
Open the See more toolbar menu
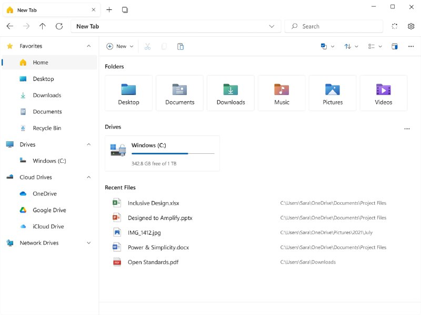point(411,46)
